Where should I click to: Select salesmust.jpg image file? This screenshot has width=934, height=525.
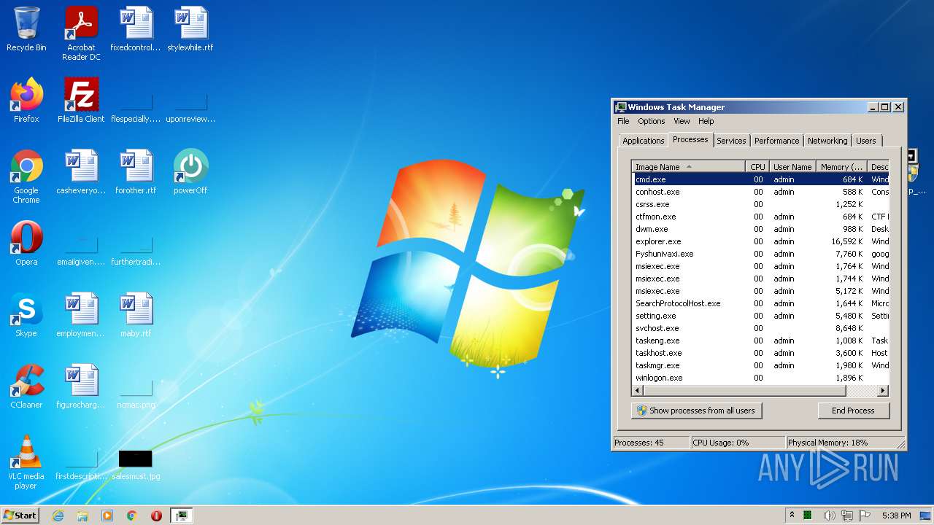click(136, 465)
